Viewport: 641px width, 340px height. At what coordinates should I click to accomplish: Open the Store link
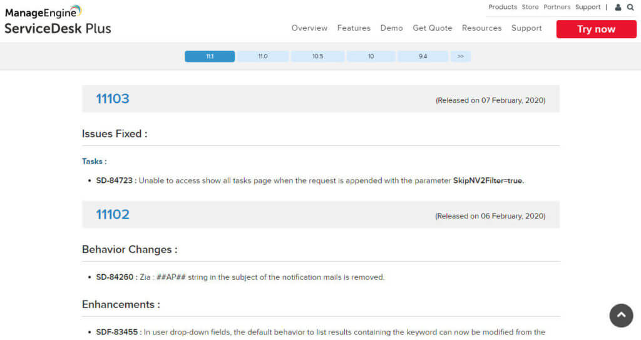coord(530,7)
